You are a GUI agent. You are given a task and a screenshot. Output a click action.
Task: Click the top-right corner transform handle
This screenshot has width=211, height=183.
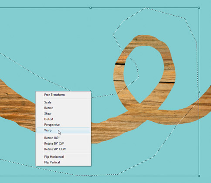pyautogui.click(x=199, y=8)
